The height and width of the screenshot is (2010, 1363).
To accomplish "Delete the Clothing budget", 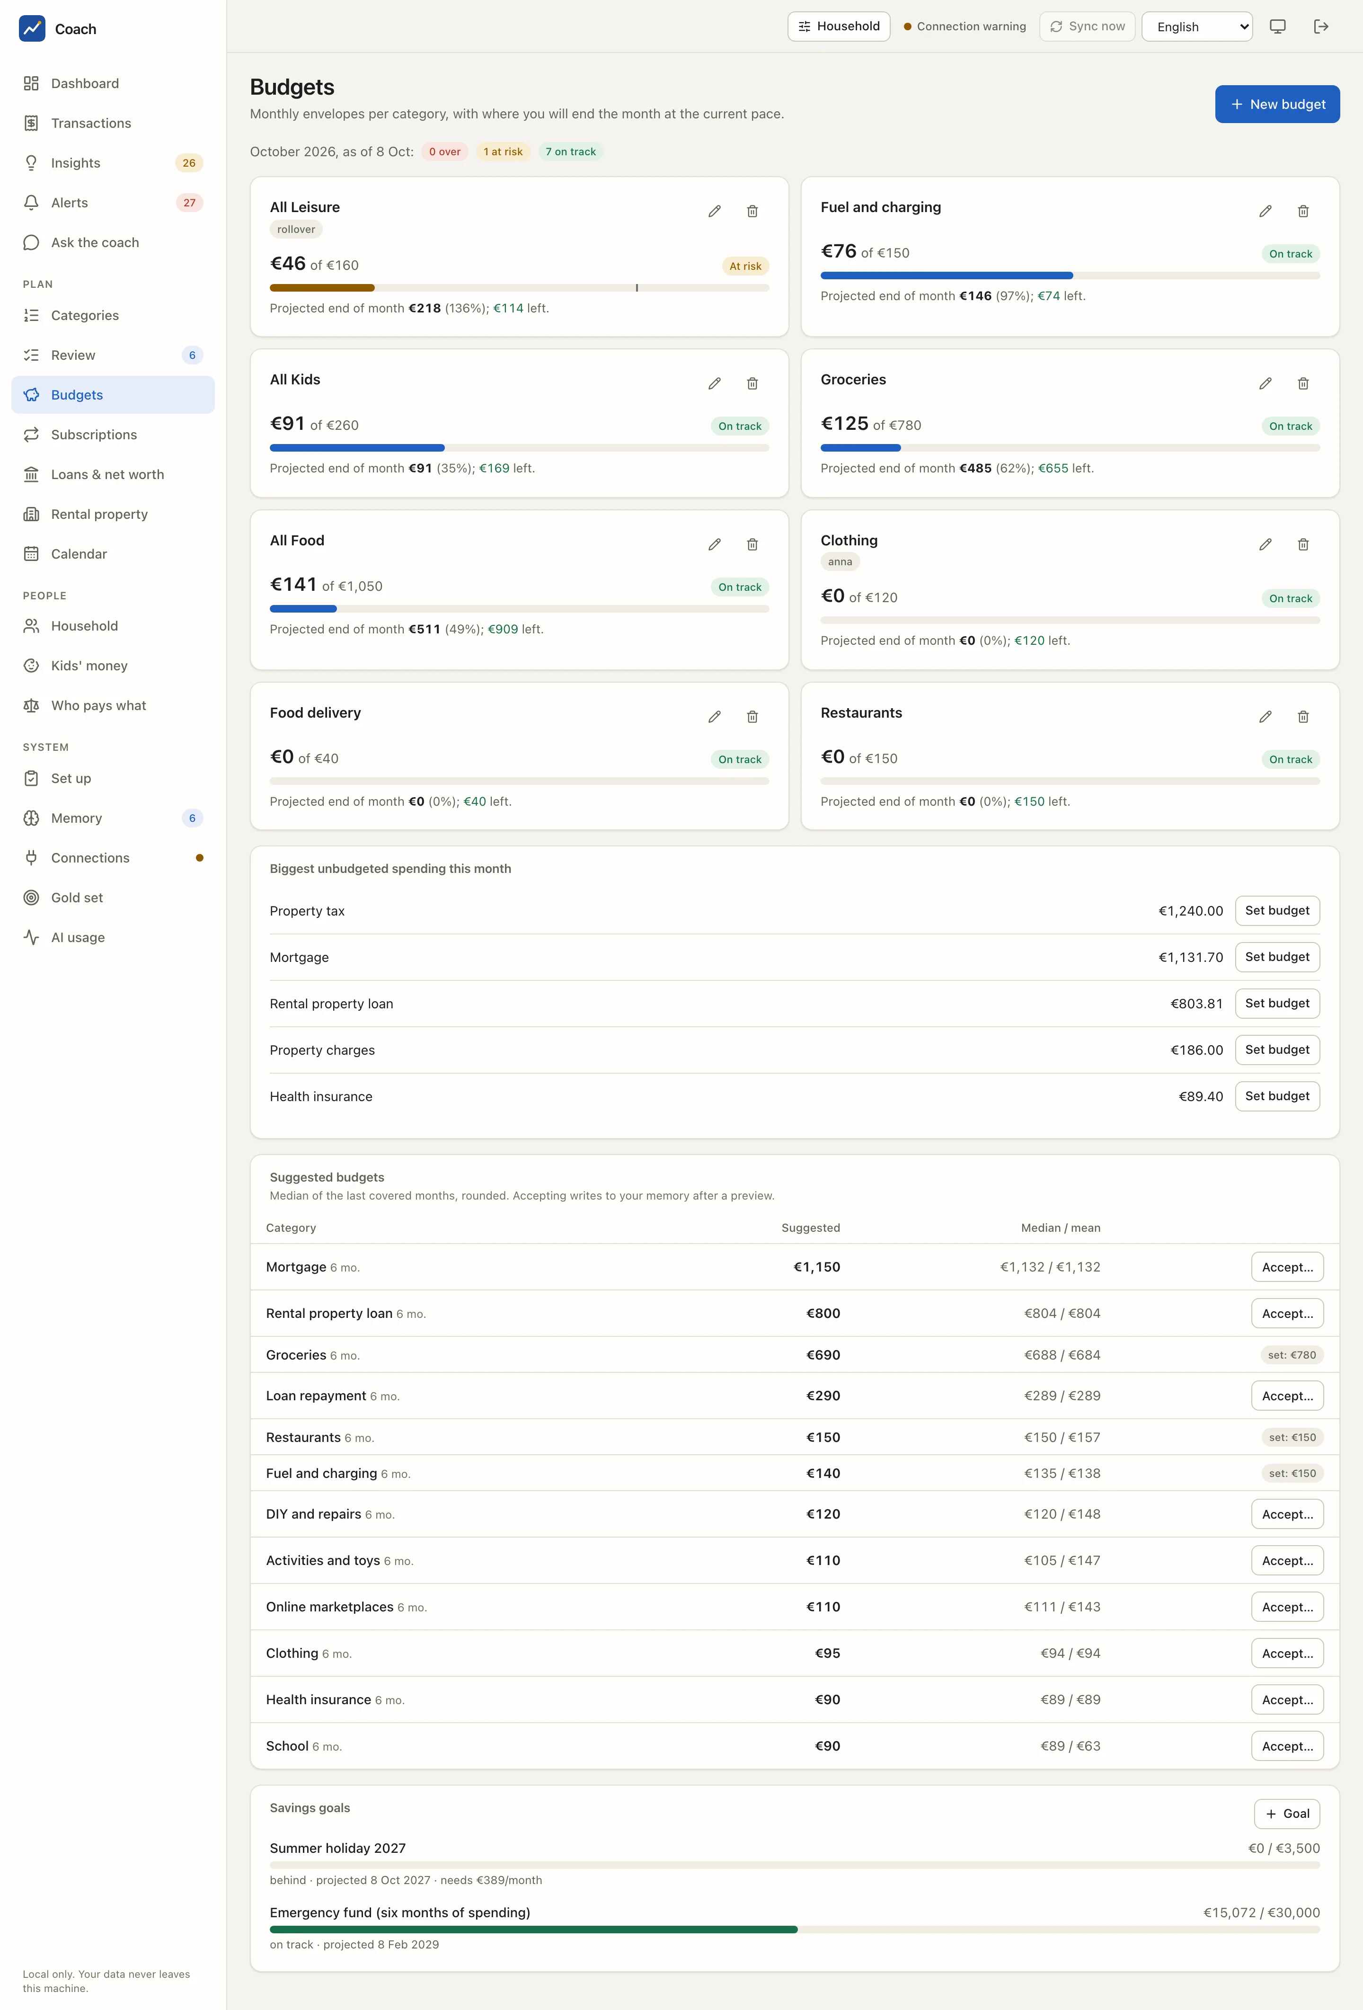I will point(1303,544).
